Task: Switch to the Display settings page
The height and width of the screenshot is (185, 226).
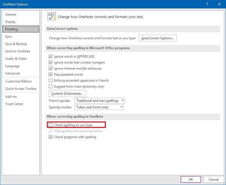Action: (x=11, y=22)
